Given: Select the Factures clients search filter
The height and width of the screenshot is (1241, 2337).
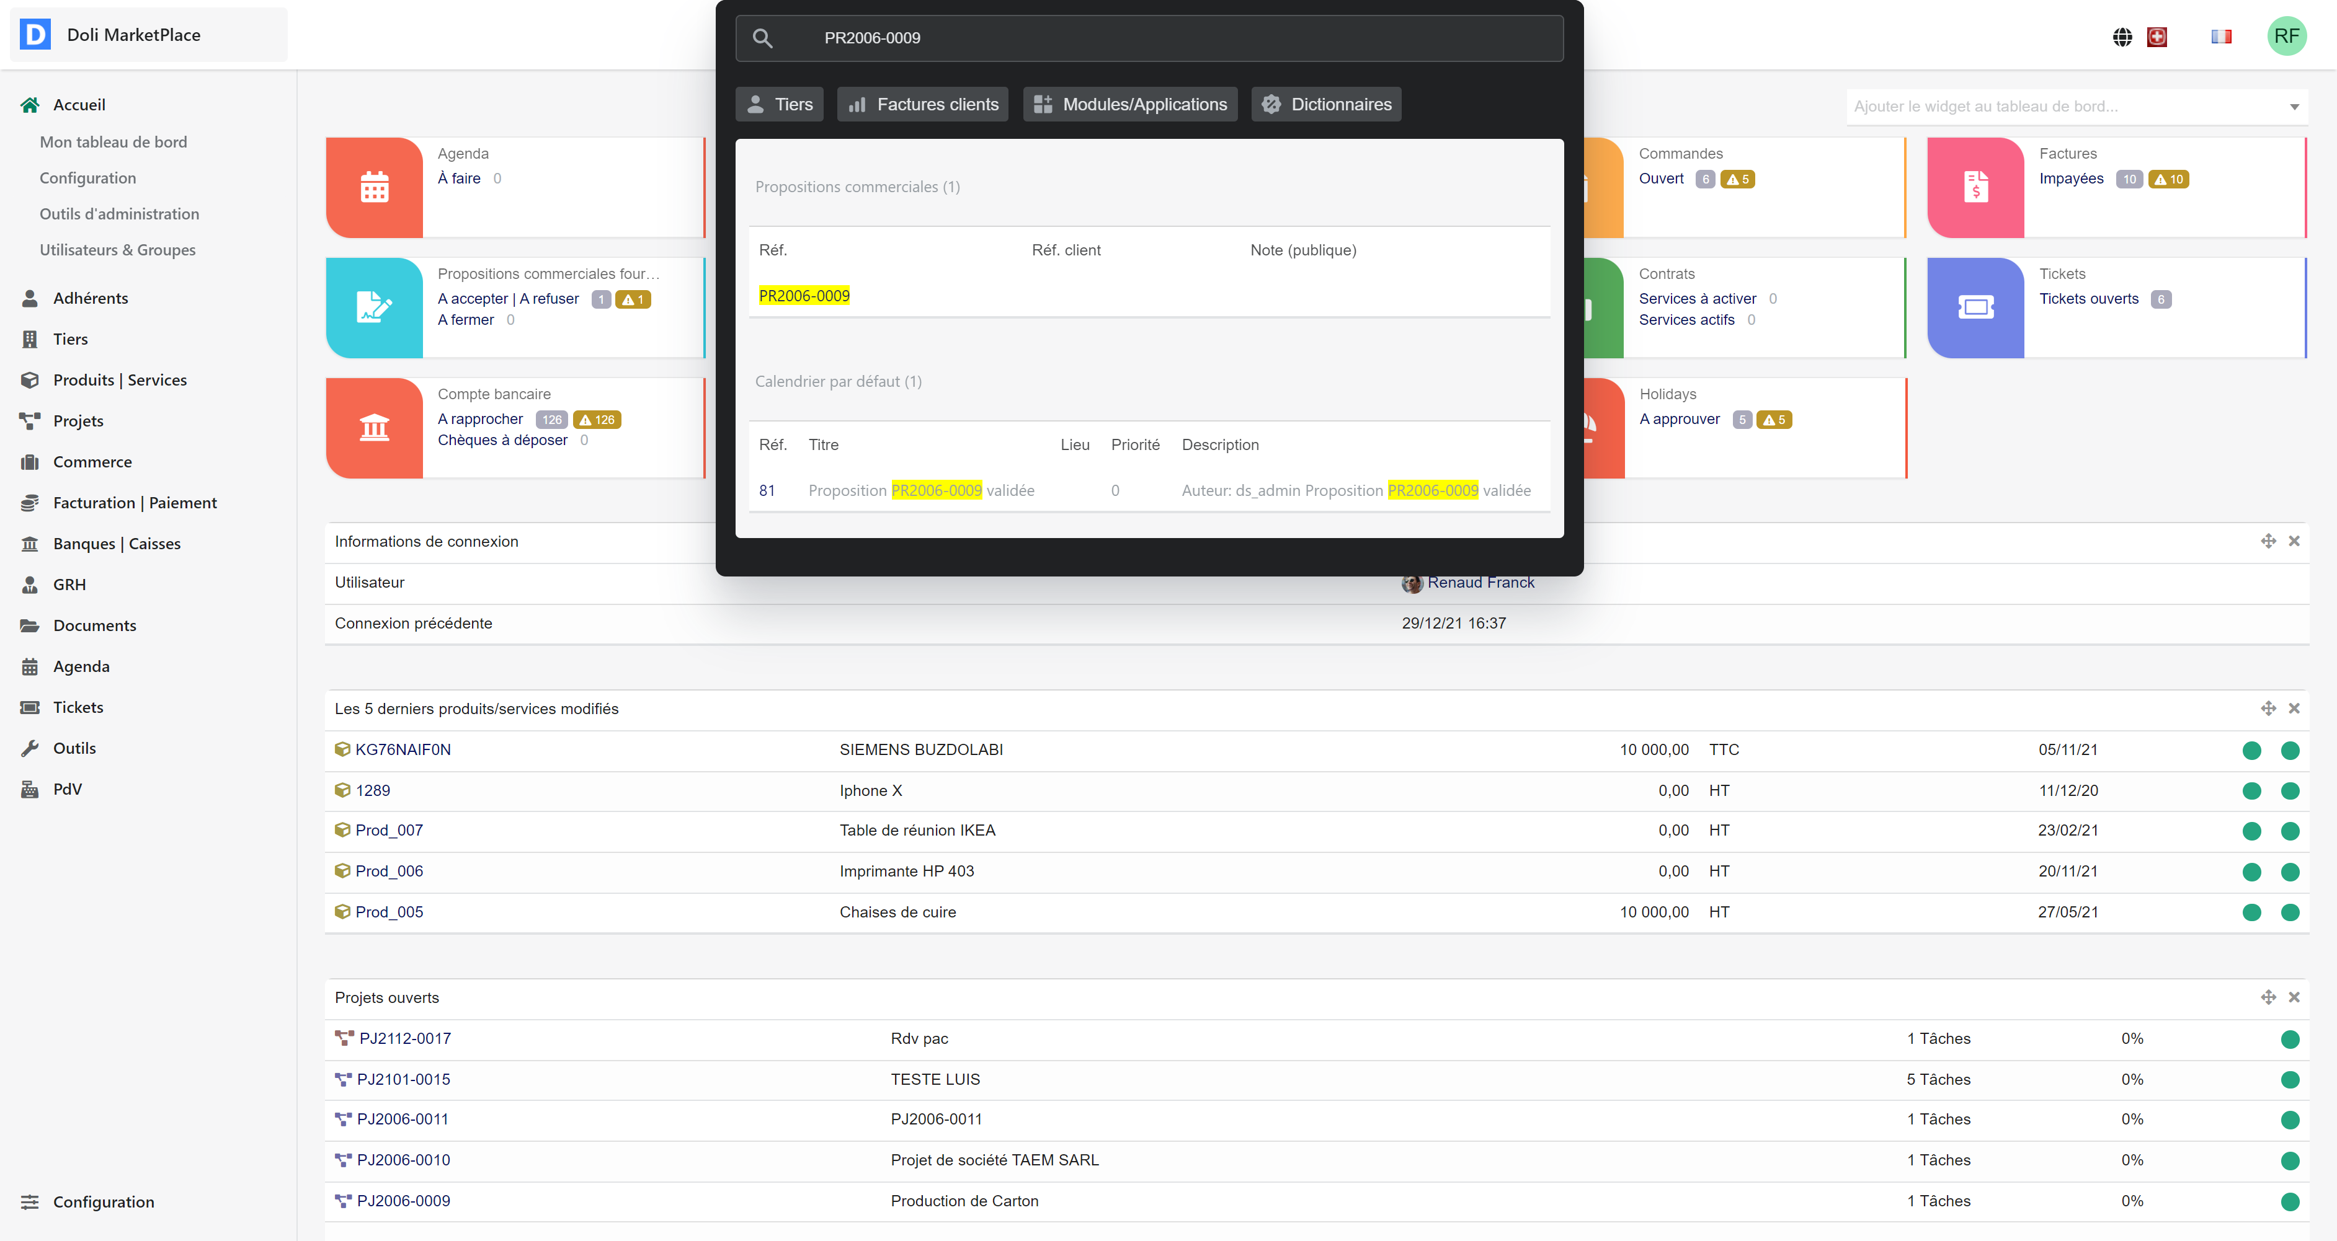Looking at the screenshot, I should 923,104.
